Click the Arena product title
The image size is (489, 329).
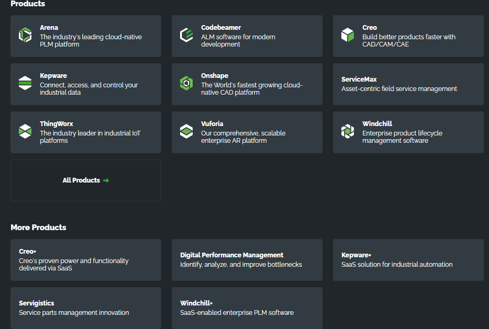coord(49,28)
